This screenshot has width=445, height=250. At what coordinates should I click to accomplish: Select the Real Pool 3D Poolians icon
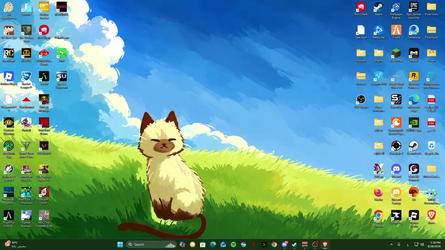(26, 196)
